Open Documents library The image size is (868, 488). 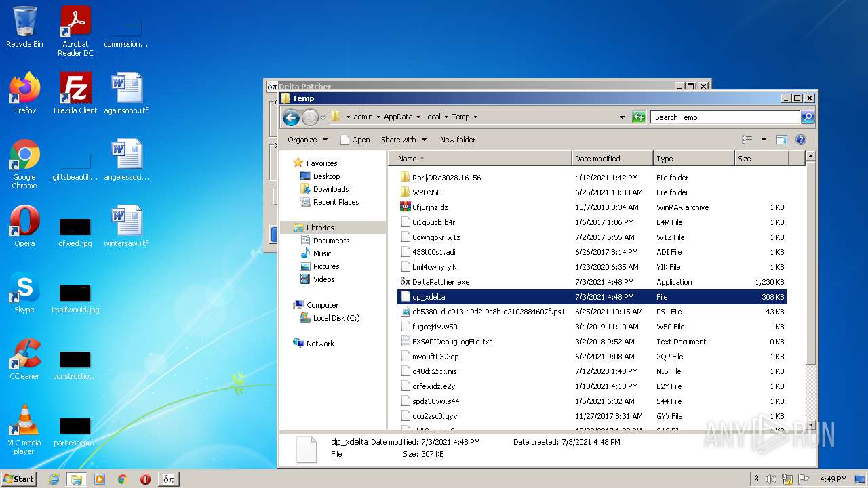coord(331,241)
